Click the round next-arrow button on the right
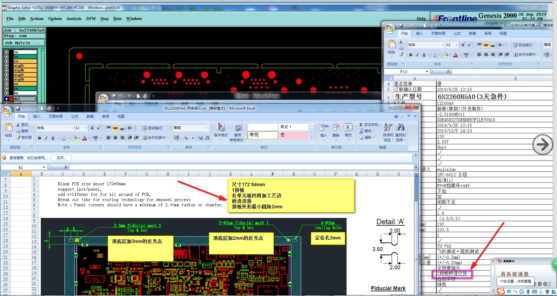Screen dimensions: 557x296 542,144
